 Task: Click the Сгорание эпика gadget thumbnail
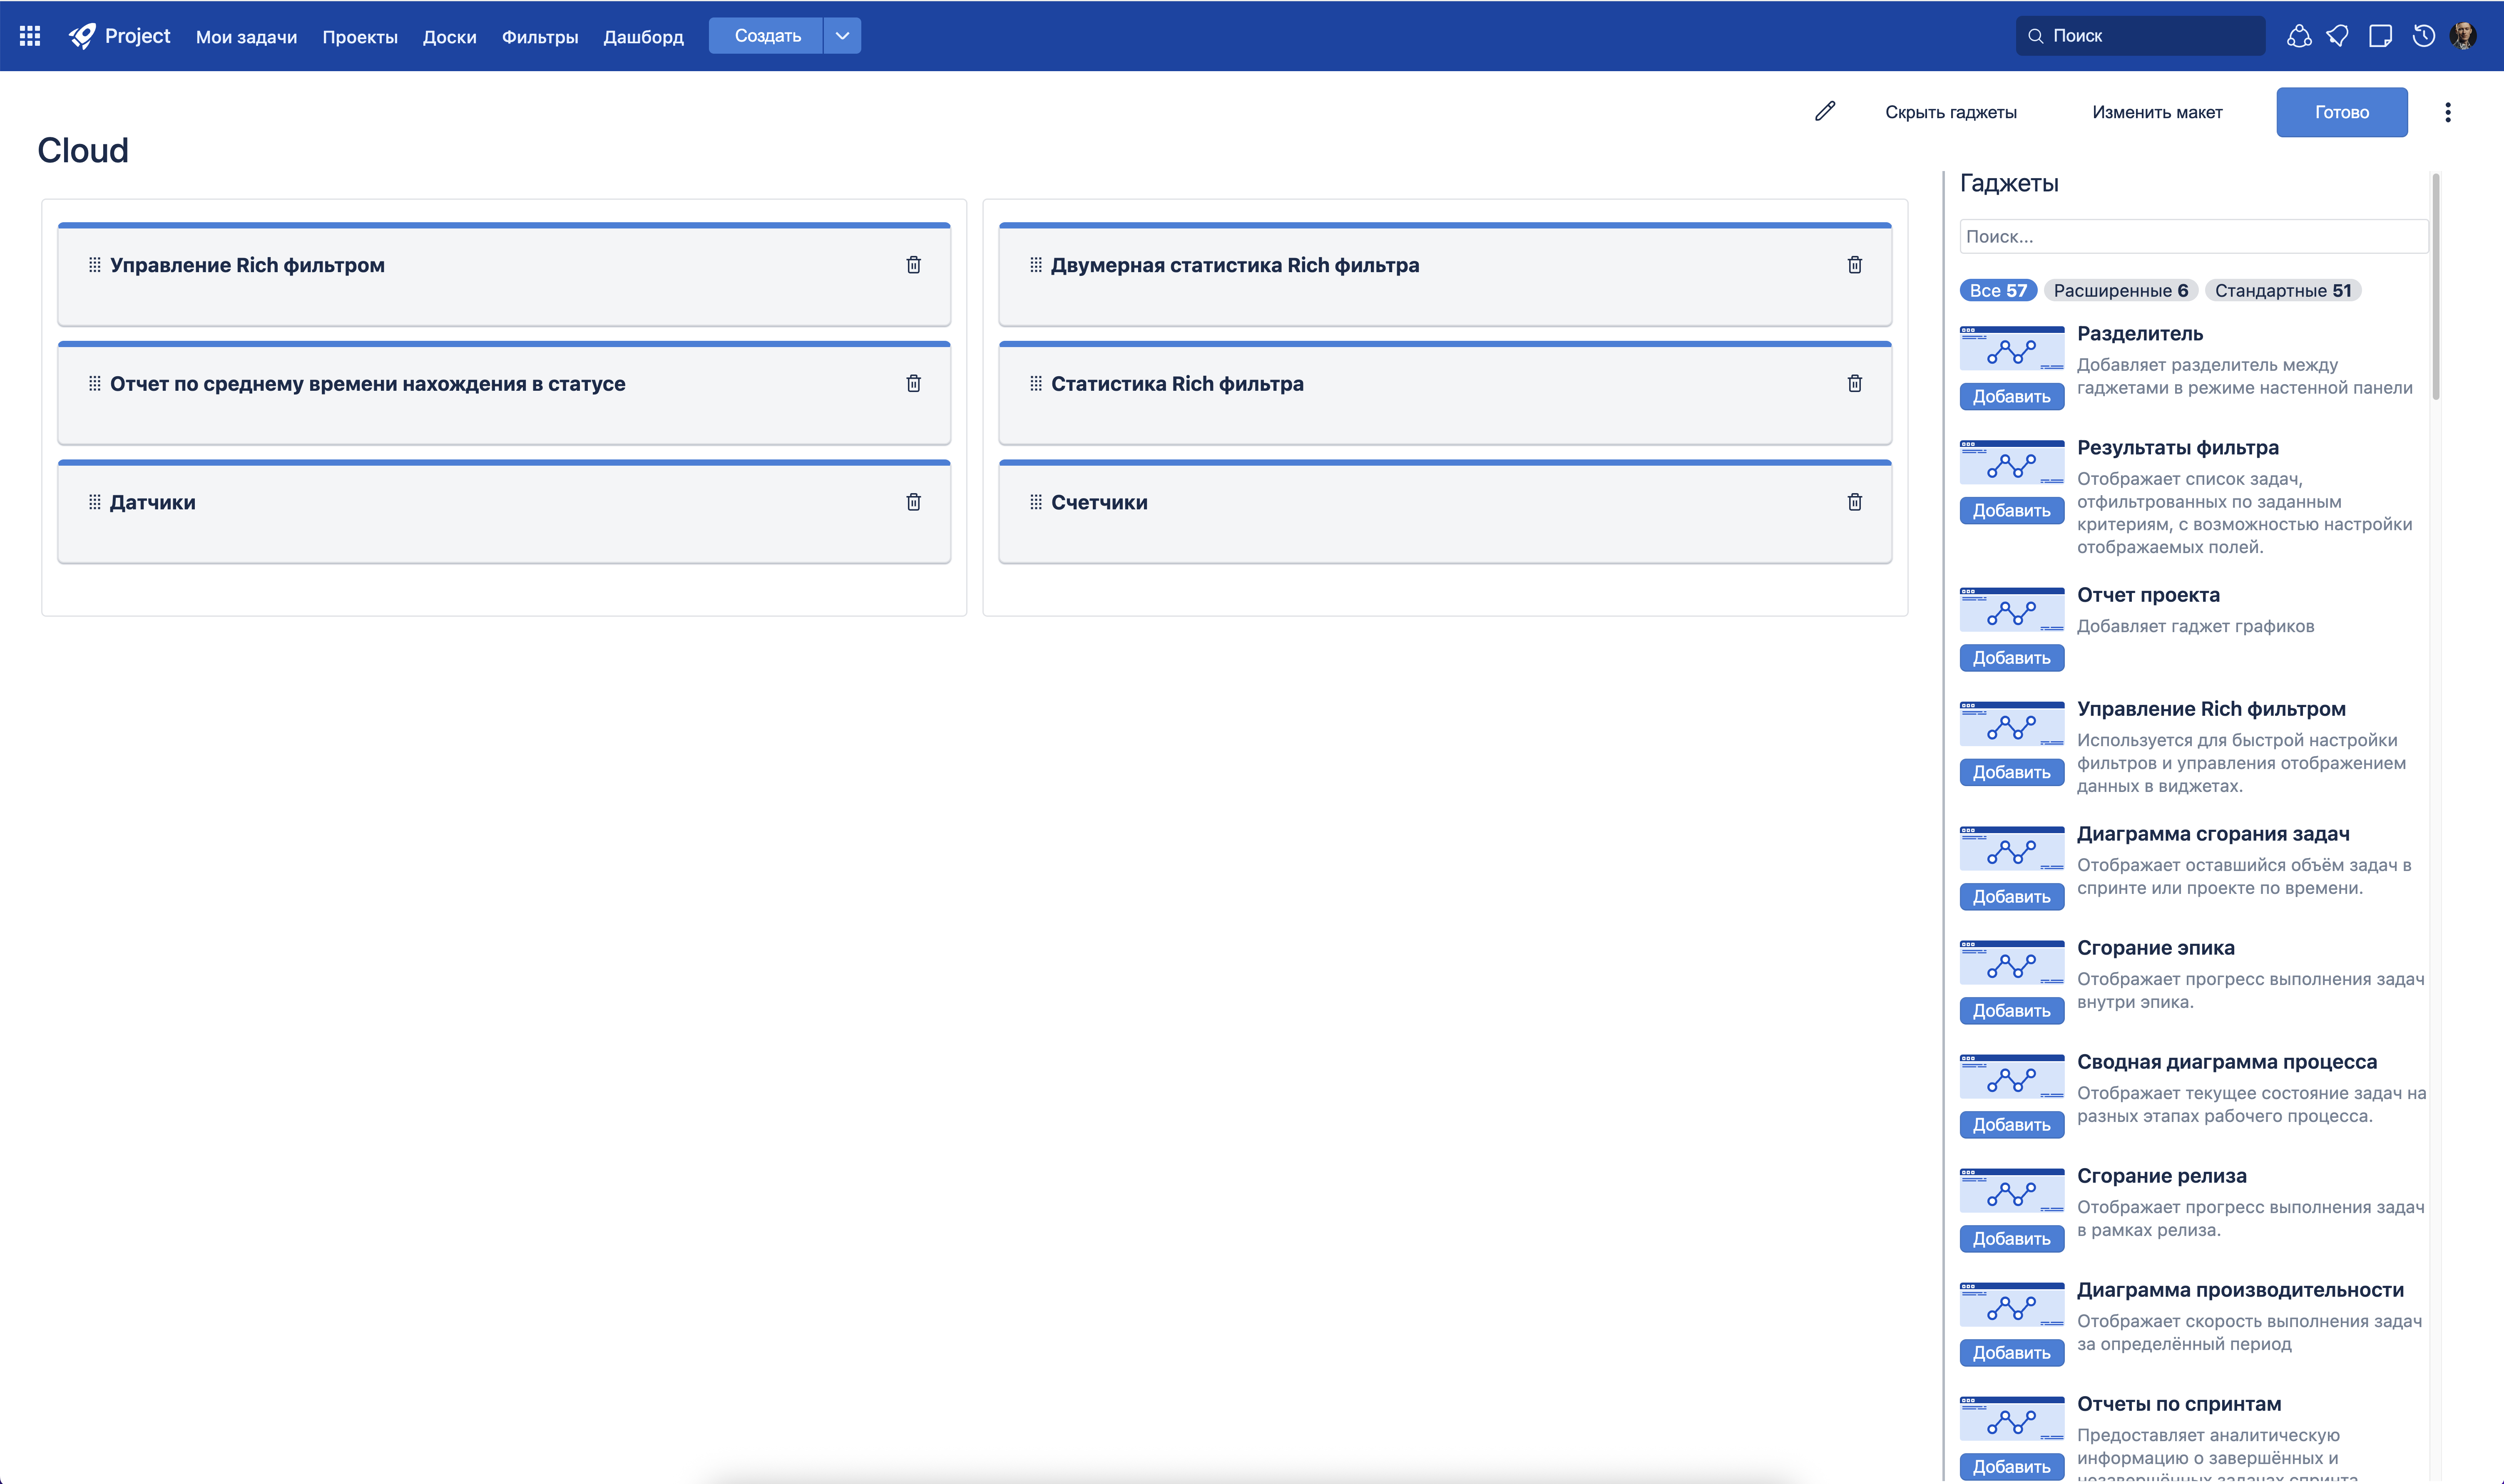pos(2012,962)
